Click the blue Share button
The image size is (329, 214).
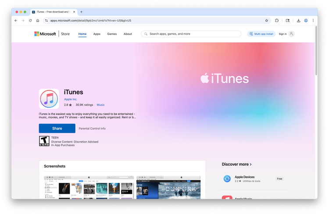click(x=57, y=128)
